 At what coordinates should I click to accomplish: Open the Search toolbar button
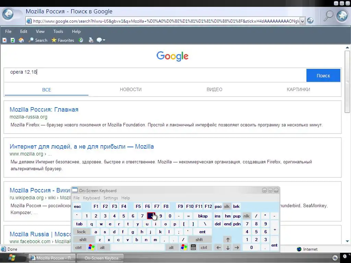38,40
